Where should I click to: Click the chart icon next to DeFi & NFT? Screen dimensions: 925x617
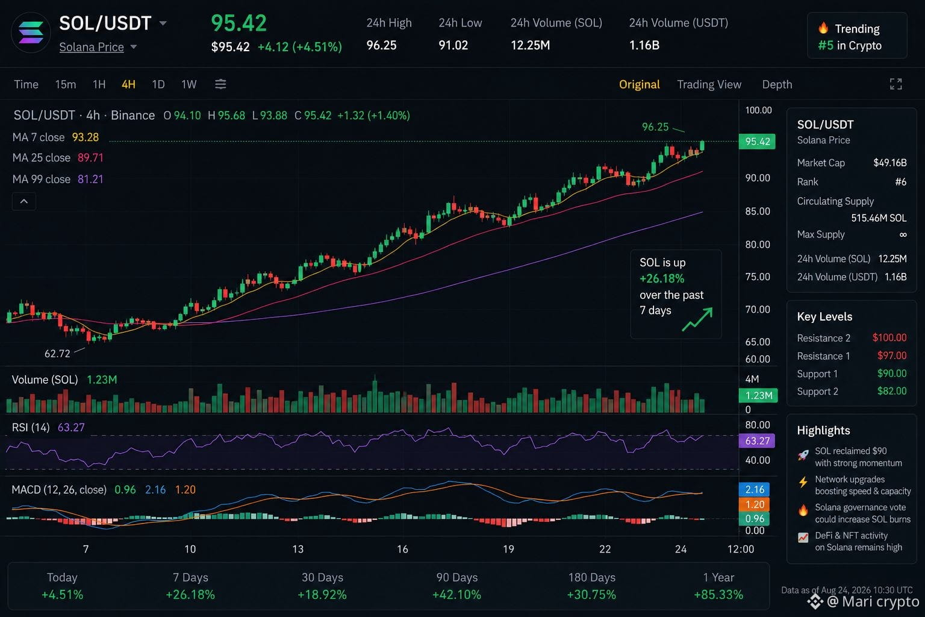click(803, 537)
